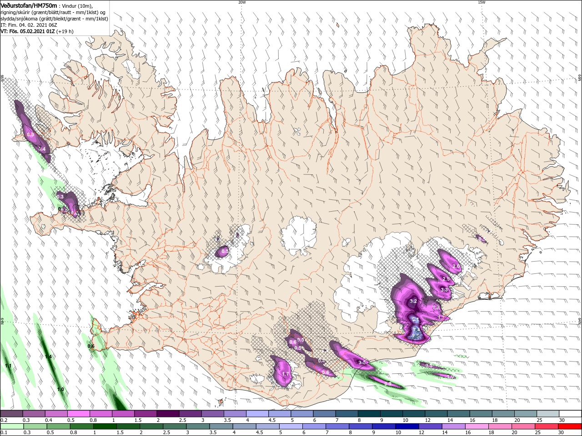Viewport: 582px width, 436px height.
Task: Pick the pale lavender swatch in the snow scale
Action: tap(257, 414)
